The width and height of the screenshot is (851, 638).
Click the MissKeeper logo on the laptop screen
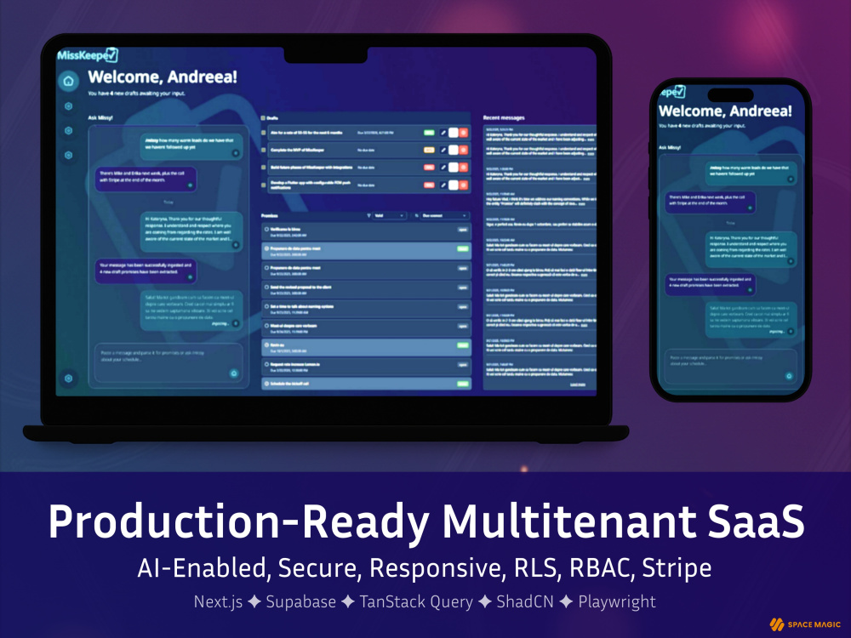point(88,54)
